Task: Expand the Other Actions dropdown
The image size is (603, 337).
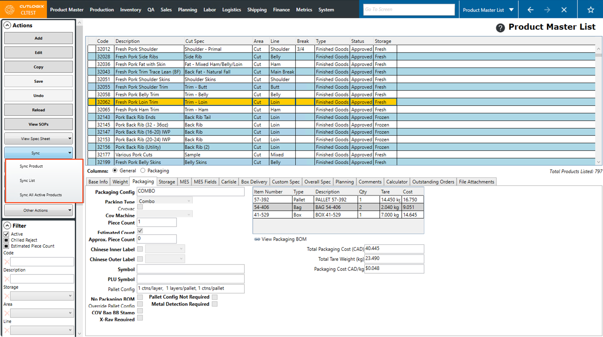Action: (x=38, y=210)
